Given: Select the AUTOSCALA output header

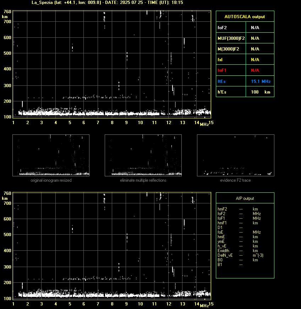Looking at the screenshot, I should [245, 17].
